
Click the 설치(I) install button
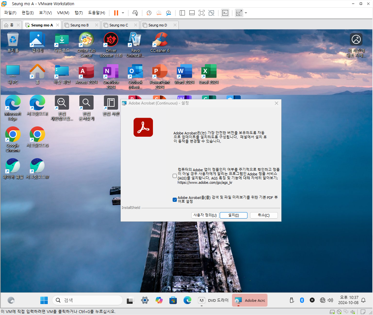(234, 215)
